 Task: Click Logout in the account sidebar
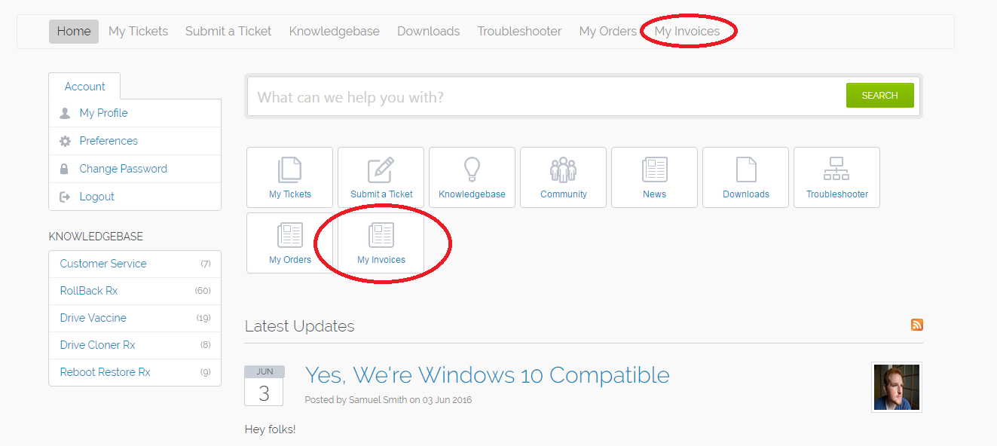(x=96, y=197)
